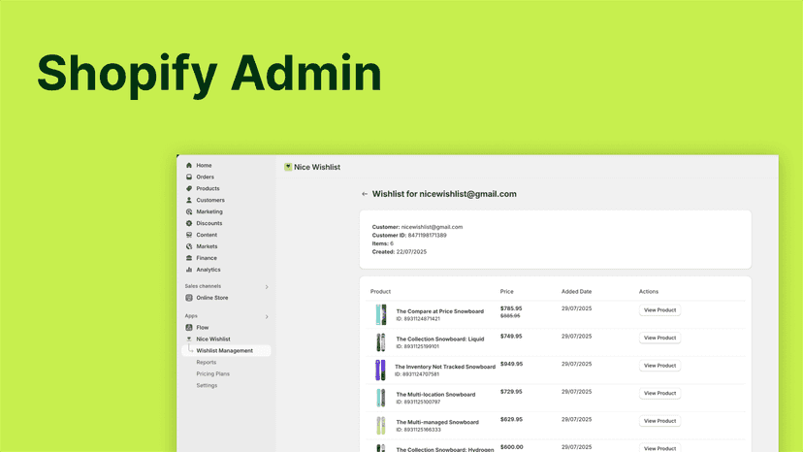Image resolution: width=803 pixels, height=452 pixels.
Task: View Product for Multi-location Snowboard
Action: [x=659, y=393]
